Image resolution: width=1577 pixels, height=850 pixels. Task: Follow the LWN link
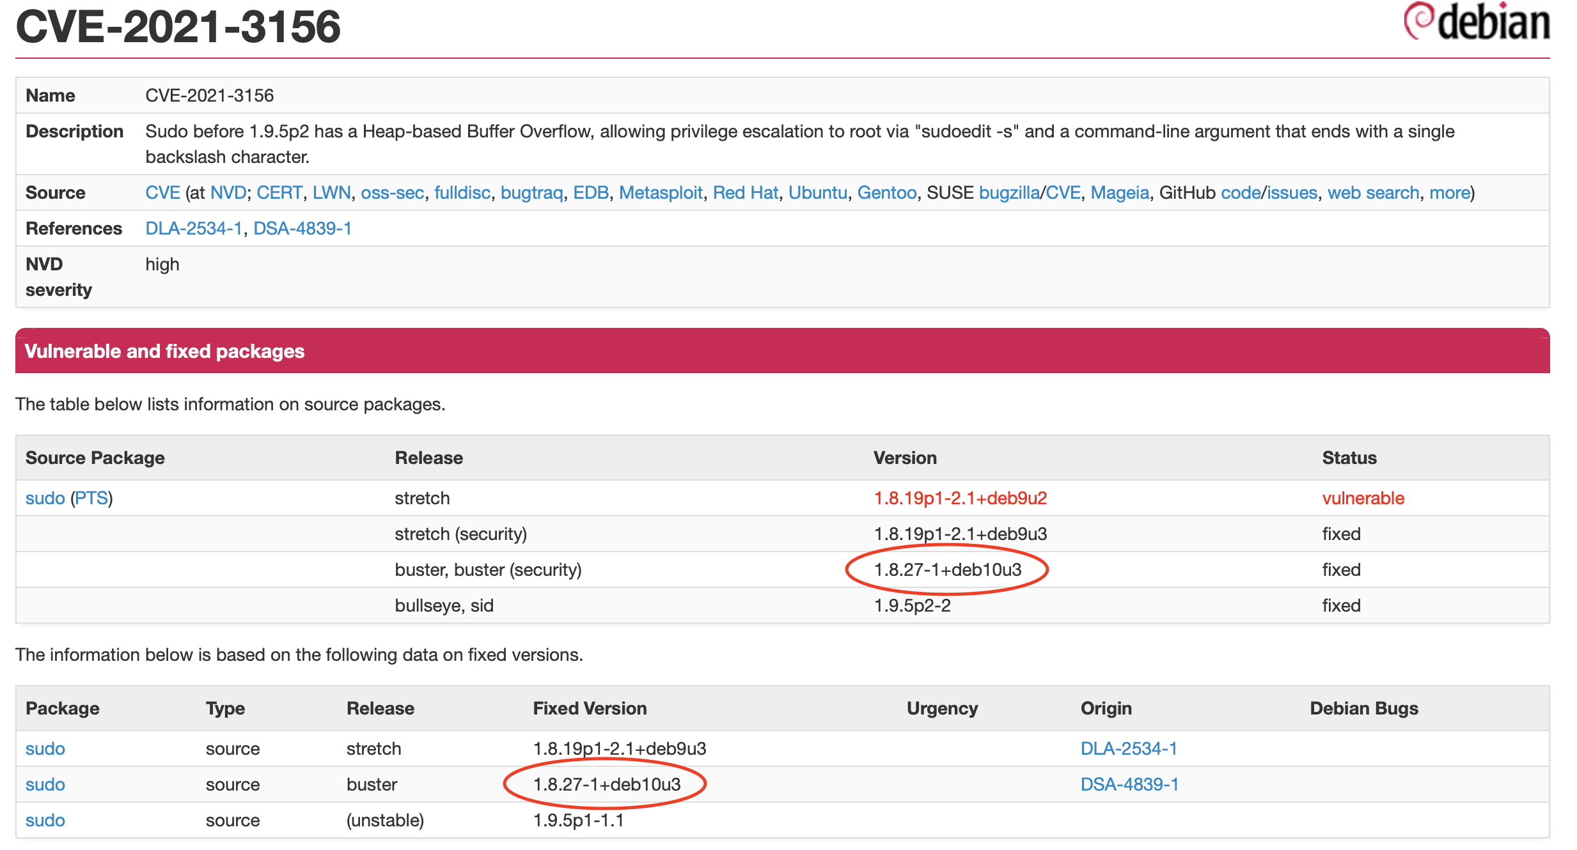point(331,192)
